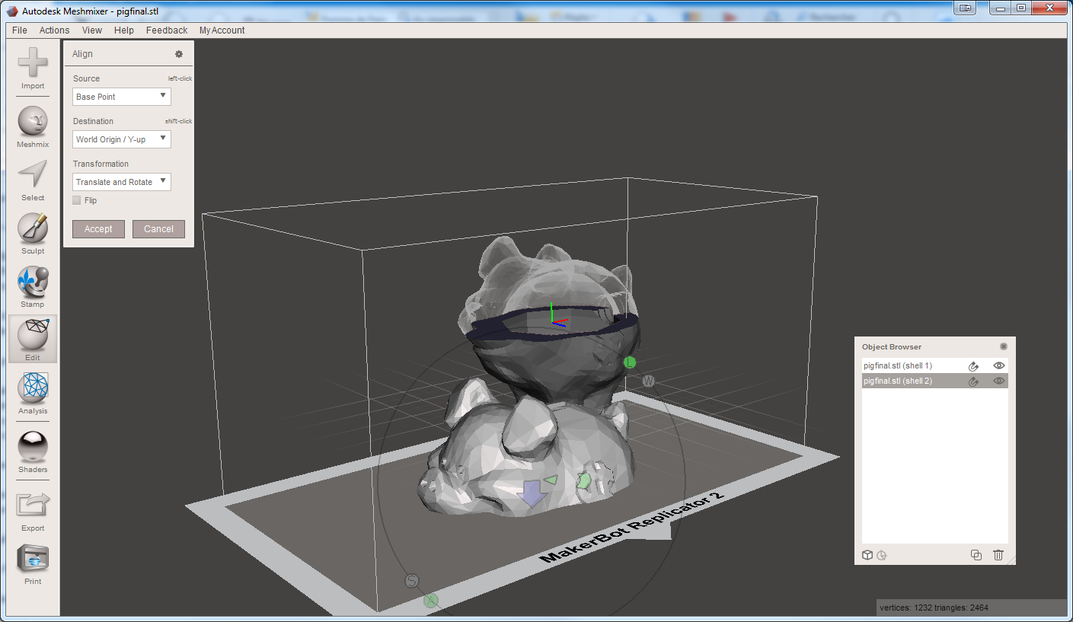This screenshot has height=622, width=1073.
Task: Choose the Stamp tool
Action: [33, 287]
